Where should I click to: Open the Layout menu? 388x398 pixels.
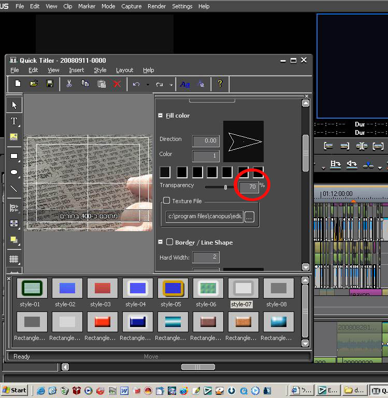click(x=124, y=70)
